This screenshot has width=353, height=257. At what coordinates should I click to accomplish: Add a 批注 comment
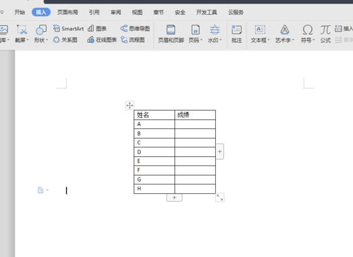[x=237, y=34]
